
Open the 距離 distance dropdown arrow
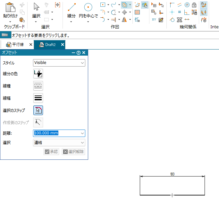point(82,133)
